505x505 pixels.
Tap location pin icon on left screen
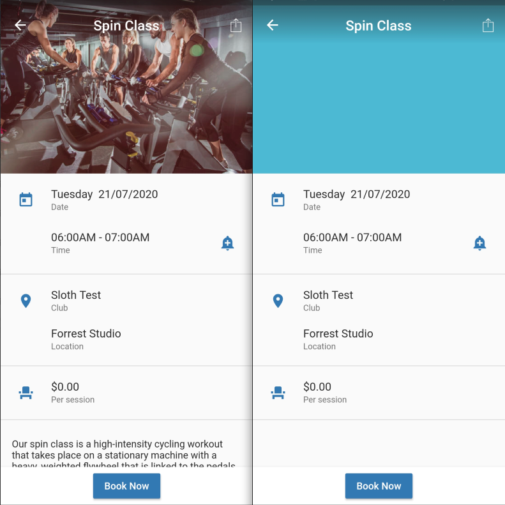click(x=26, y=301)
